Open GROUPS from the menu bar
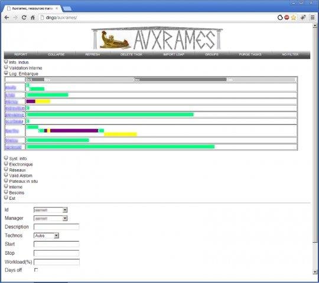The image size is (319, 283). [212, 54]
